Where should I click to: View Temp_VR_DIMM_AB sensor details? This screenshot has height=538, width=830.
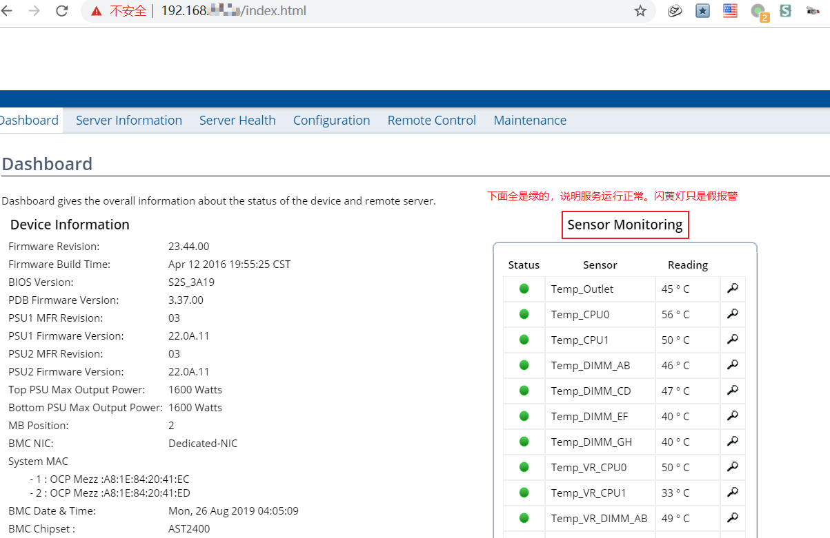pos(732,518)
